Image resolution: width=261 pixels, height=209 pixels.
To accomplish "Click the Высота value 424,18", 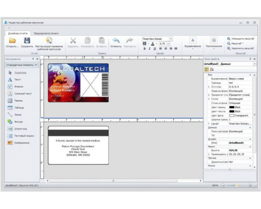I will [x=233, y=150].
